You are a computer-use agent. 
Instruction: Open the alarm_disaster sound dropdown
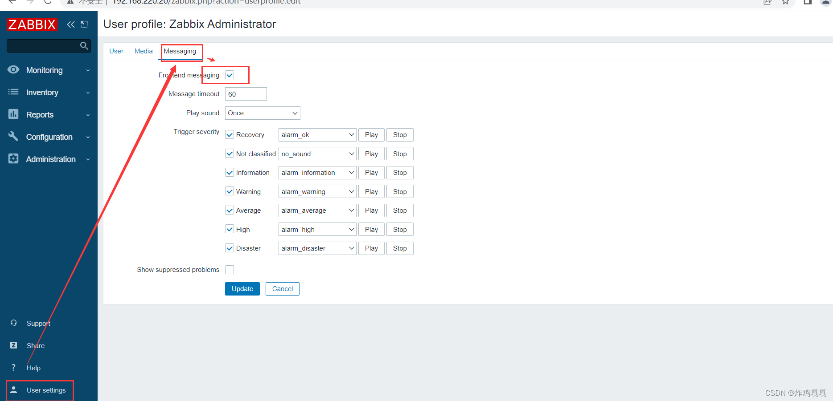317,248
